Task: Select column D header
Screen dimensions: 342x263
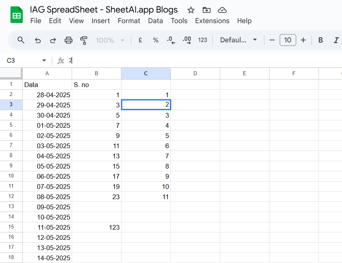Action: [x=195, y=74]
